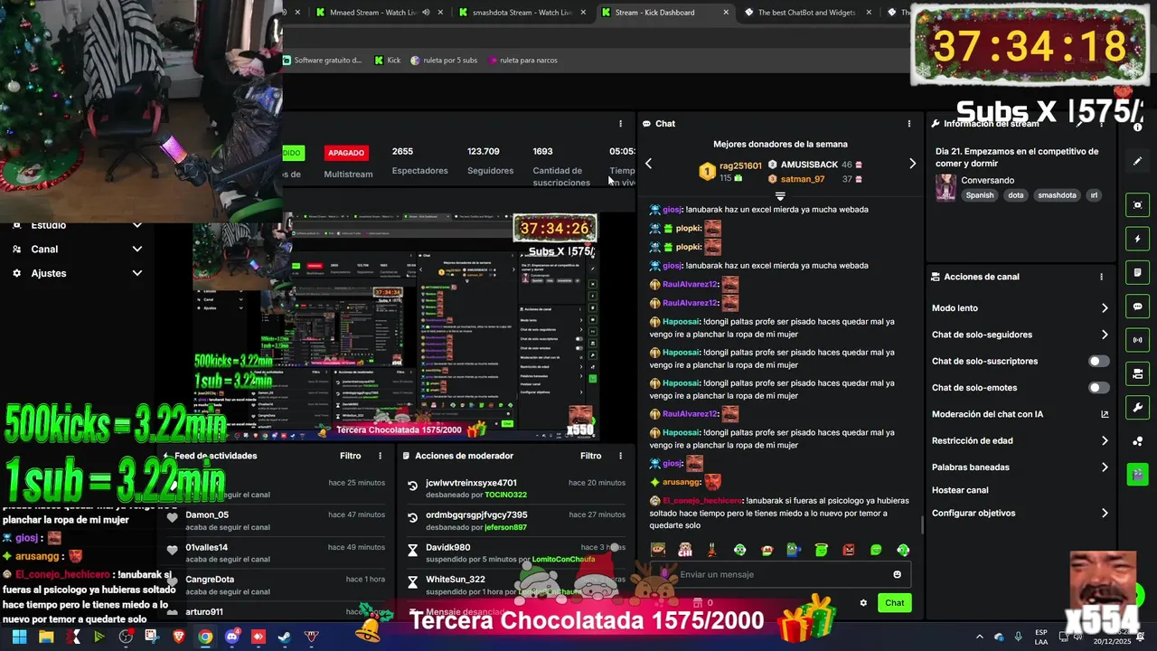This screenshot has height=651, width=1157.
Task: Click the irl tag
Action: point(1094,195)
